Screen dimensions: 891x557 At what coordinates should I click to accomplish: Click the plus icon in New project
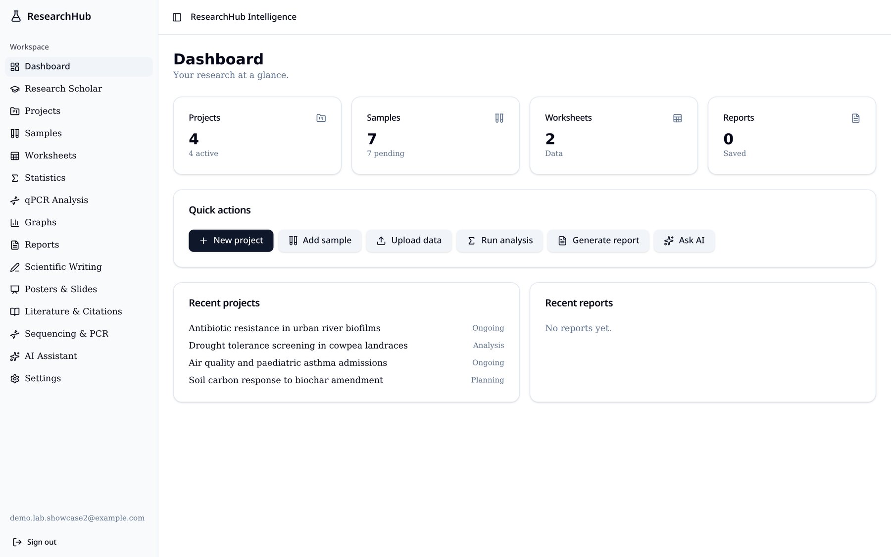[203, 241]
